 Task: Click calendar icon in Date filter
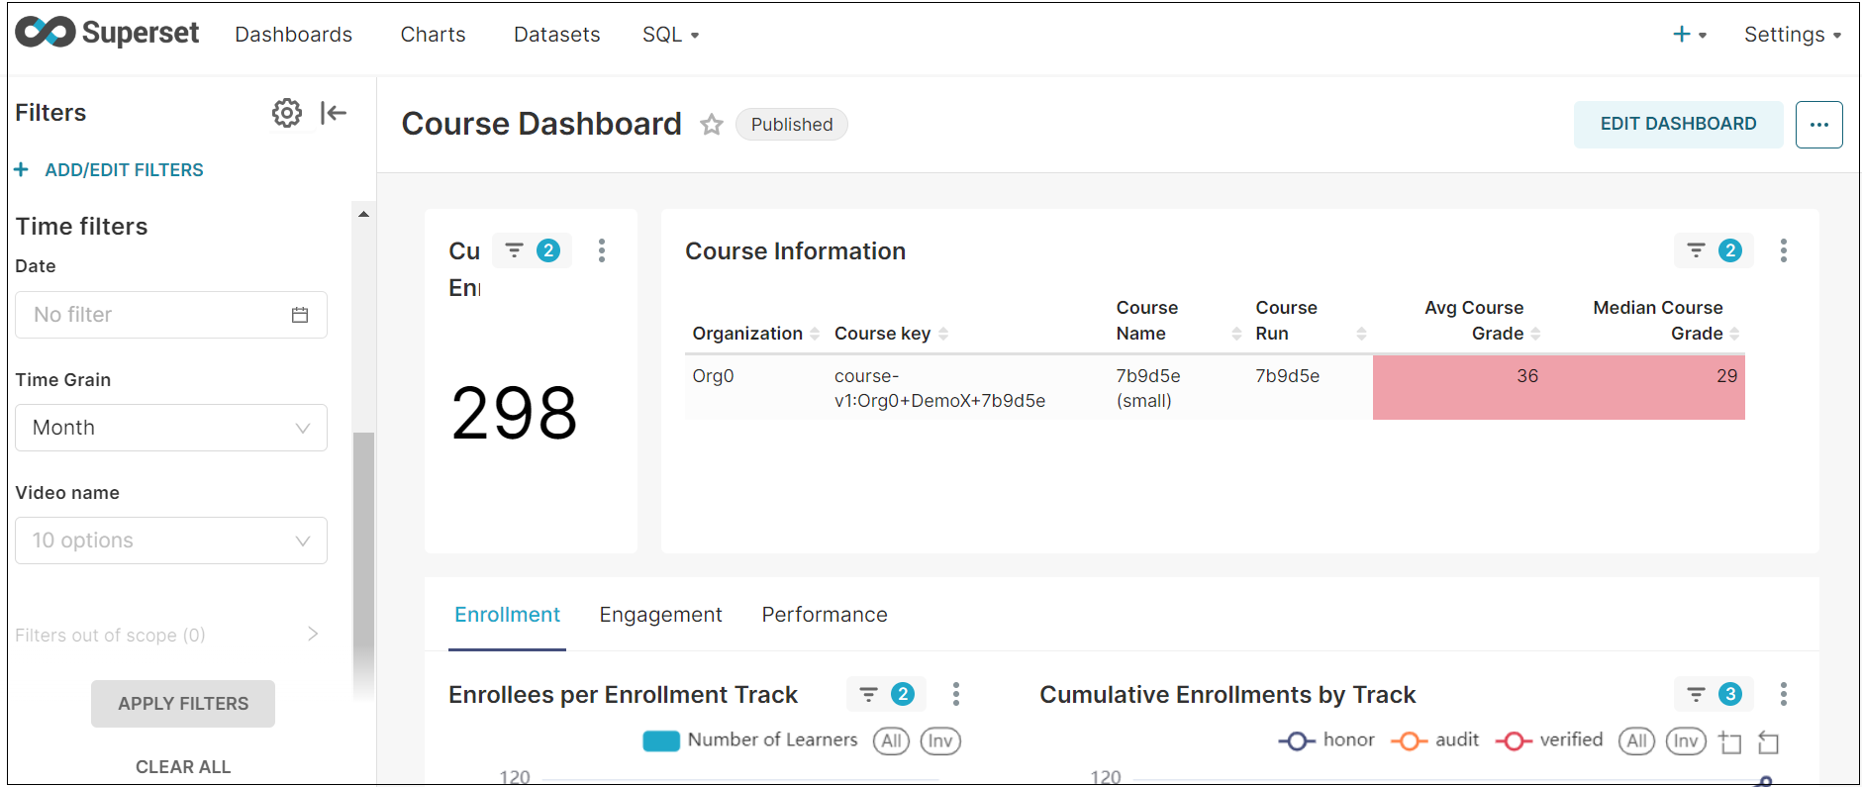click(300, 315)
